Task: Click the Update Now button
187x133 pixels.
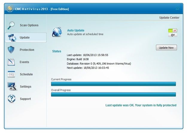Action: (166, 47)
